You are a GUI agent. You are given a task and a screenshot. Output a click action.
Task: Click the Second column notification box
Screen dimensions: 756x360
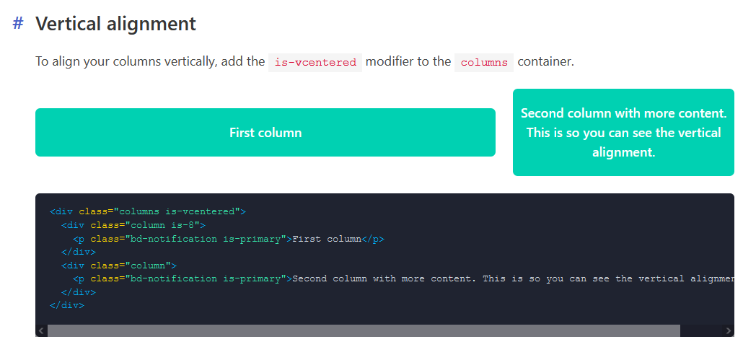(623, 133)
